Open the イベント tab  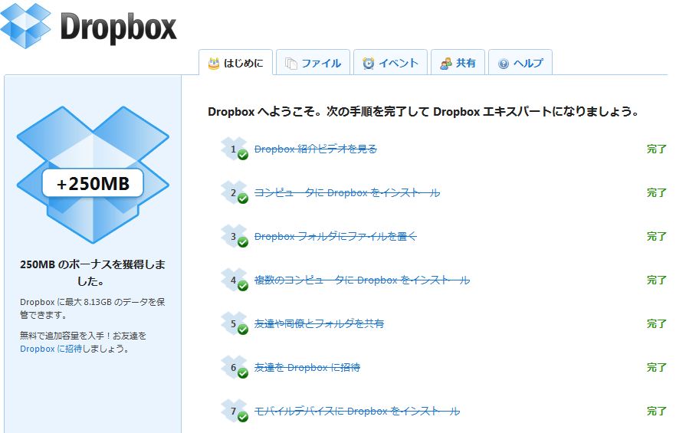pos(390,63)
